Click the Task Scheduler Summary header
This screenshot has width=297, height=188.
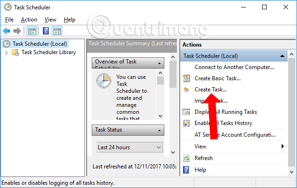132,46
